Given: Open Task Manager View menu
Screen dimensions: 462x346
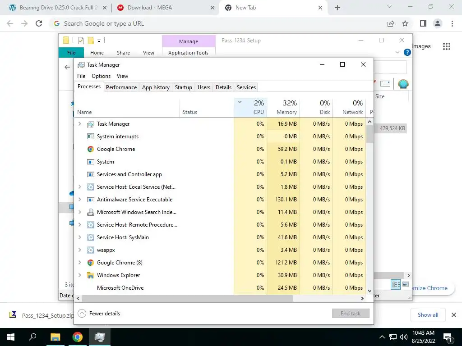Looking at the screenshot, I should [122, 76].
